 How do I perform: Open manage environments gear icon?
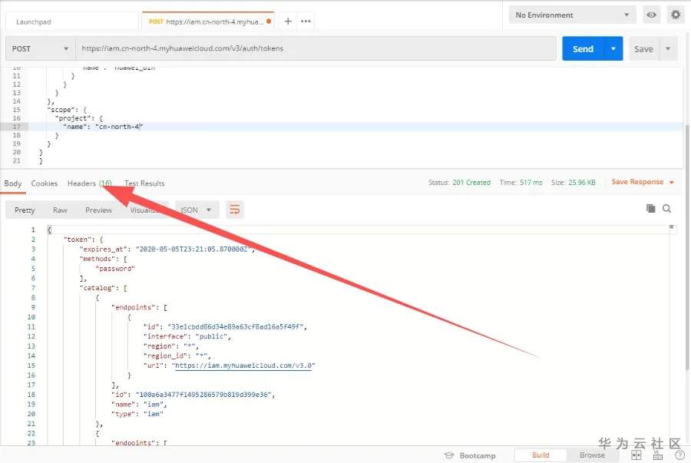(x=676, y=15)
